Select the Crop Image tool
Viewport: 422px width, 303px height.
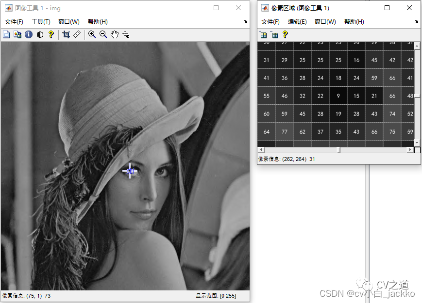click(x=66, y=34)
